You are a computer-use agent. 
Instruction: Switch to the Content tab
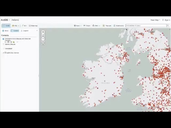(x=15, y=31)
